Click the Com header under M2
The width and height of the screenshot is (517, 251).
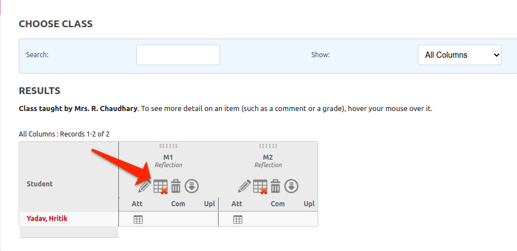click(x=277, y=204)
